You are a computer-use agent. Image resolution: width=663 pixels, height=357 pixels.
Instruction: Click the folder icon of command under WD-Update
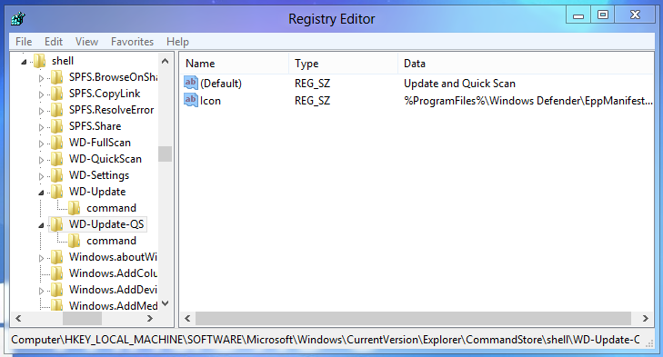tap(74, 208)
